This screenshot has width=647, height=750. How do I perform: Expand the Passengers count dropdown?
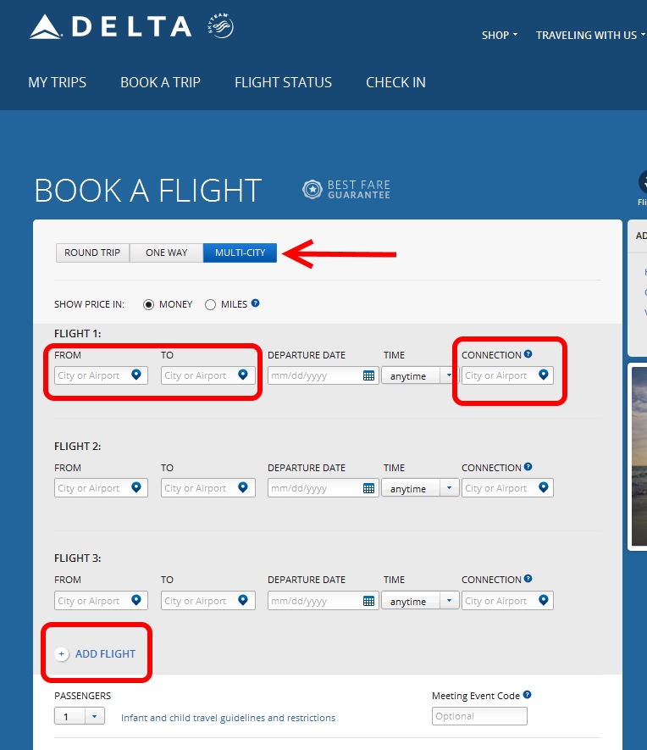click(x=80, y=717)
